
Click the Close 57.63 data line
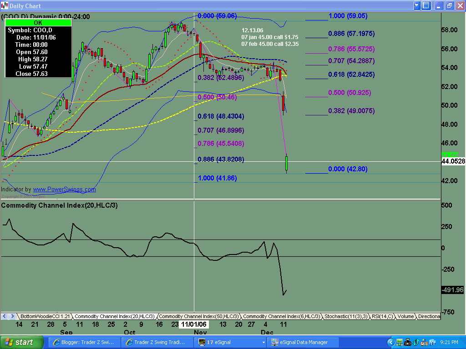point(31,74)
